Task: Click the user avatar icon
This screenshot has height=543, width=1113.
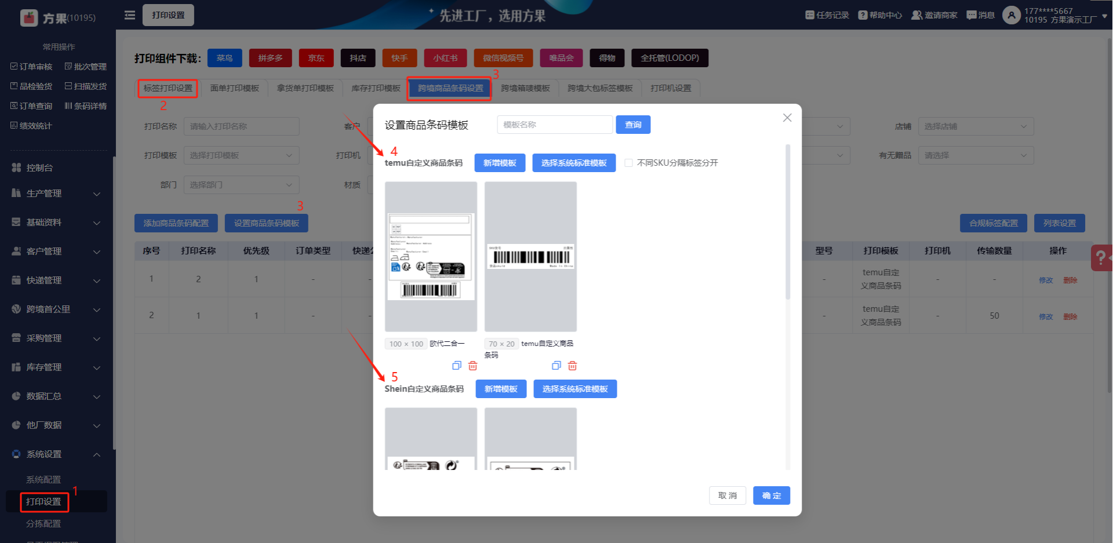Action: click(x=1012, y=15)
